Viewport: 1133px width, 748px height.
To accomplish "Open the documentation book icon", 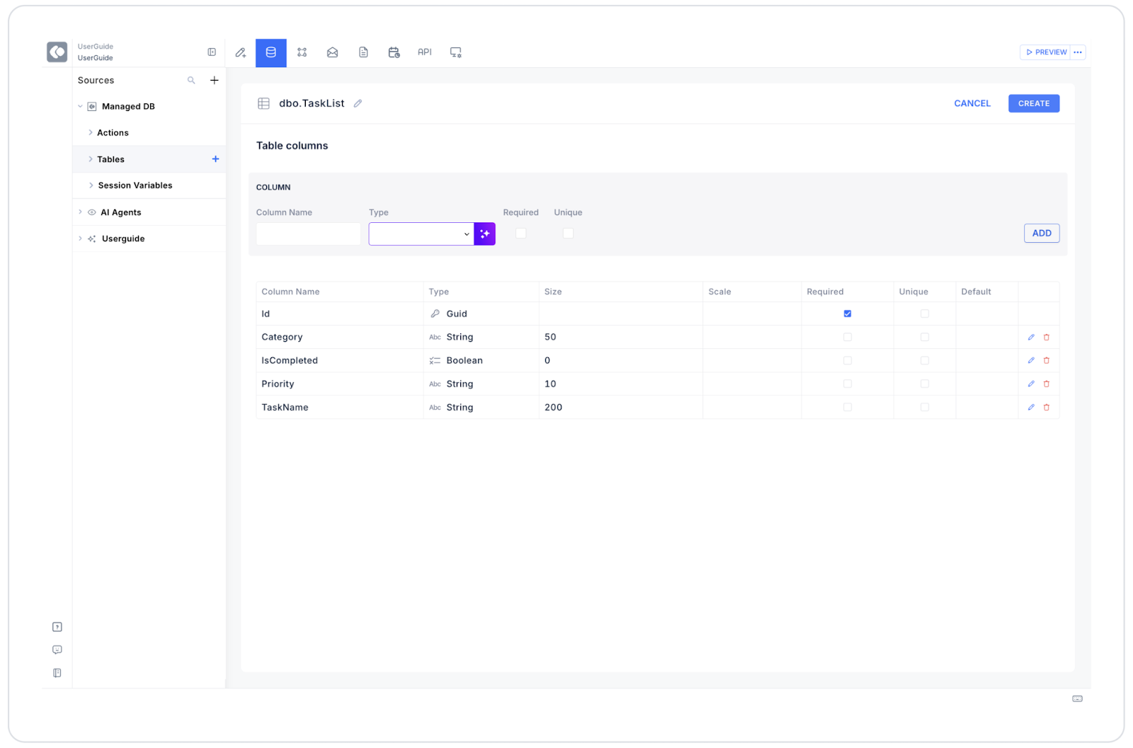I will tap(57, 673).
